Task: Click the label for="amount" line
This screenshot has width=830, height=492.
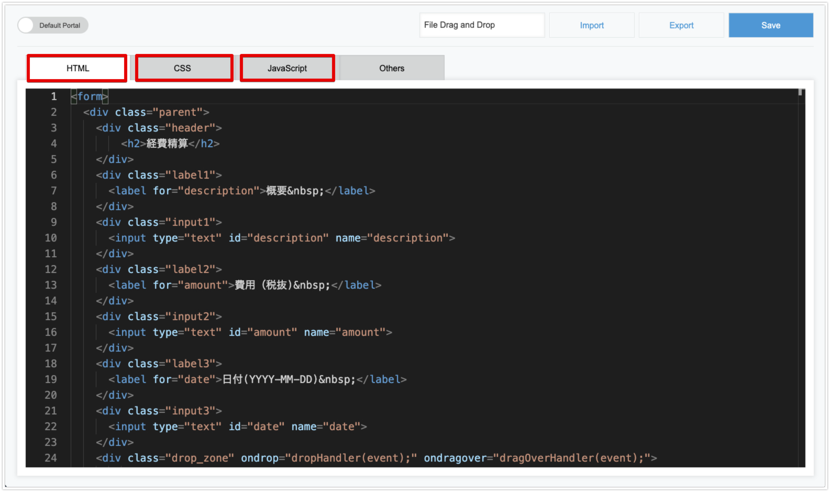Action: pyautogui.click(x=245, y=285)
